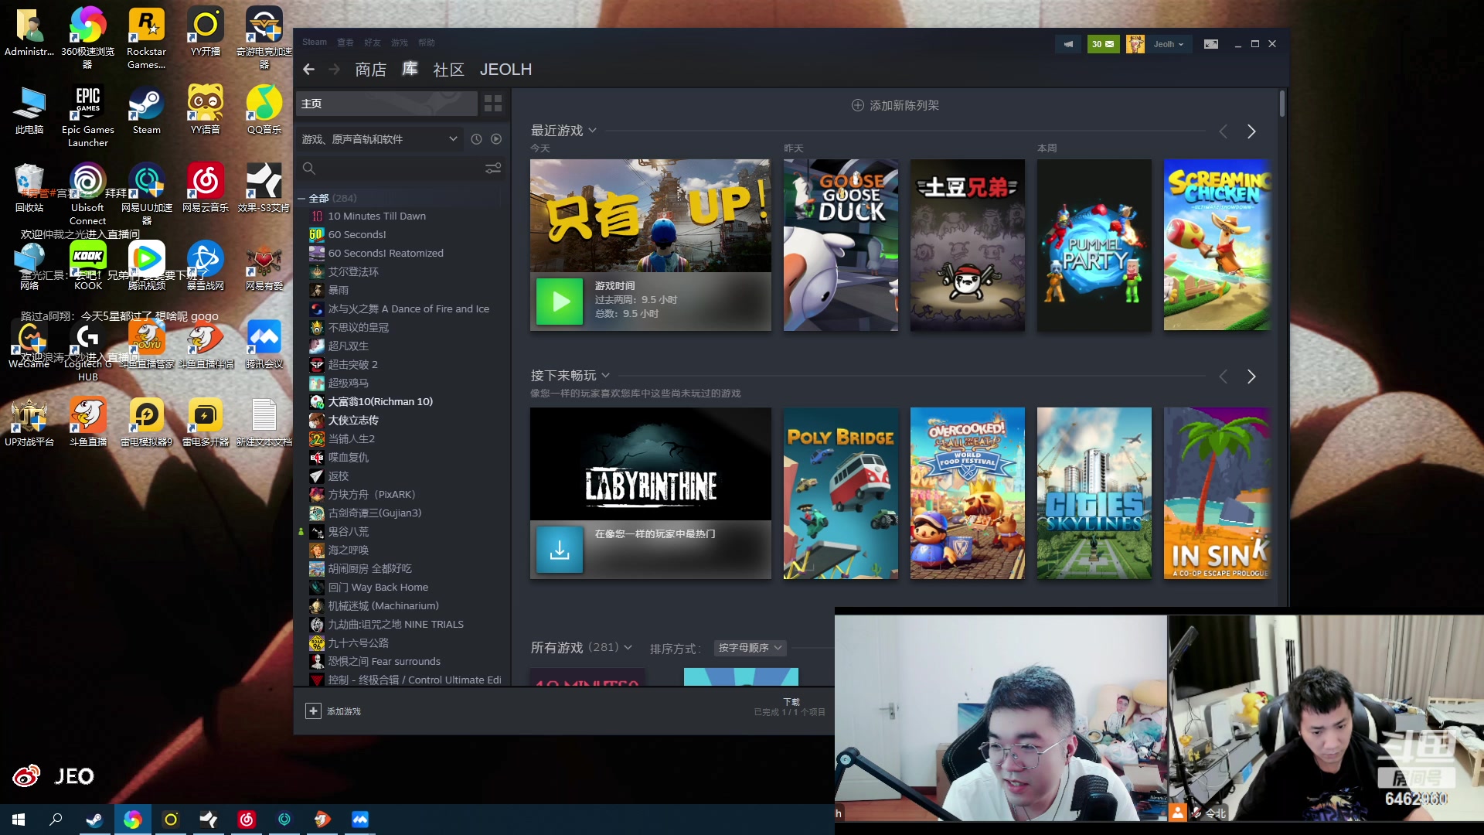This screenshot has height=835, width=1484.
Task: Open the green 30 notifications inbox
Action: click(x=1103, y=44)
